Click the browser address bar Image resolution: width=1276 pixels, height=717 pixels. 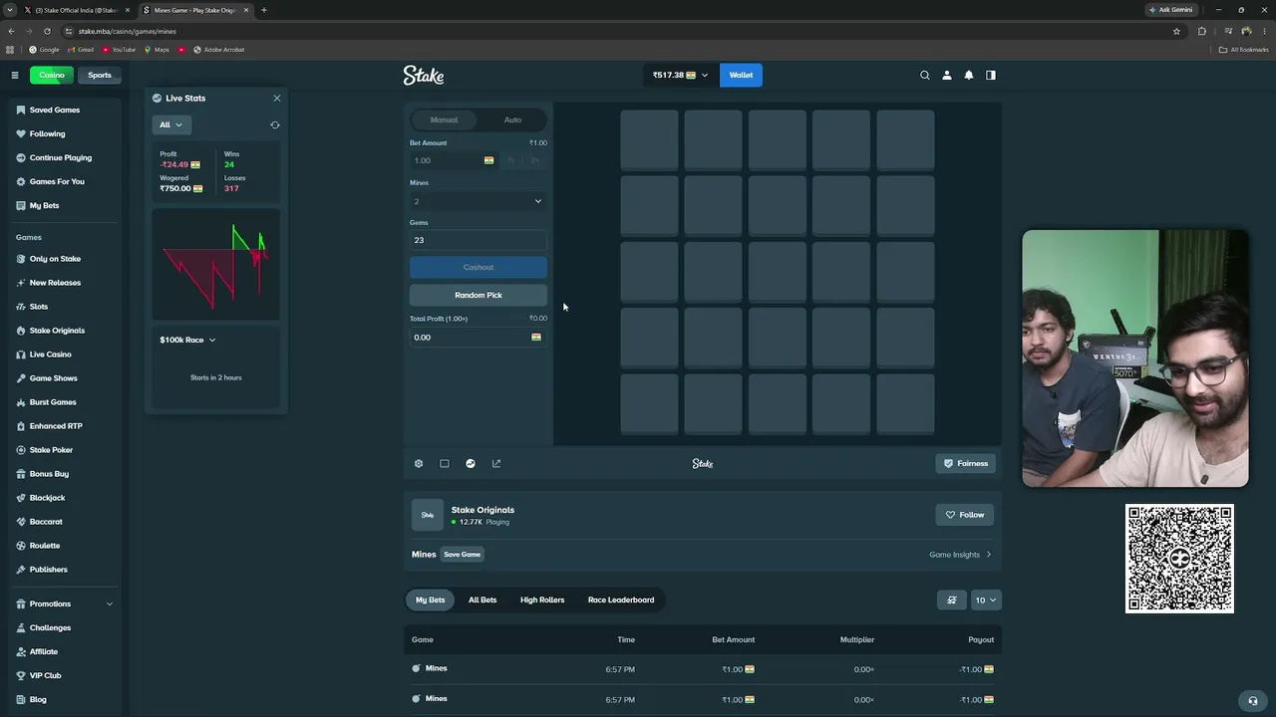click(x=618, y=31)
